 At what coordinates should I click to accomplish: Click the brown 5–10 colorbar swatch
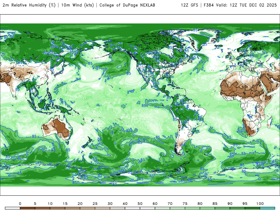pyautogui.click(x=42, y=208)
